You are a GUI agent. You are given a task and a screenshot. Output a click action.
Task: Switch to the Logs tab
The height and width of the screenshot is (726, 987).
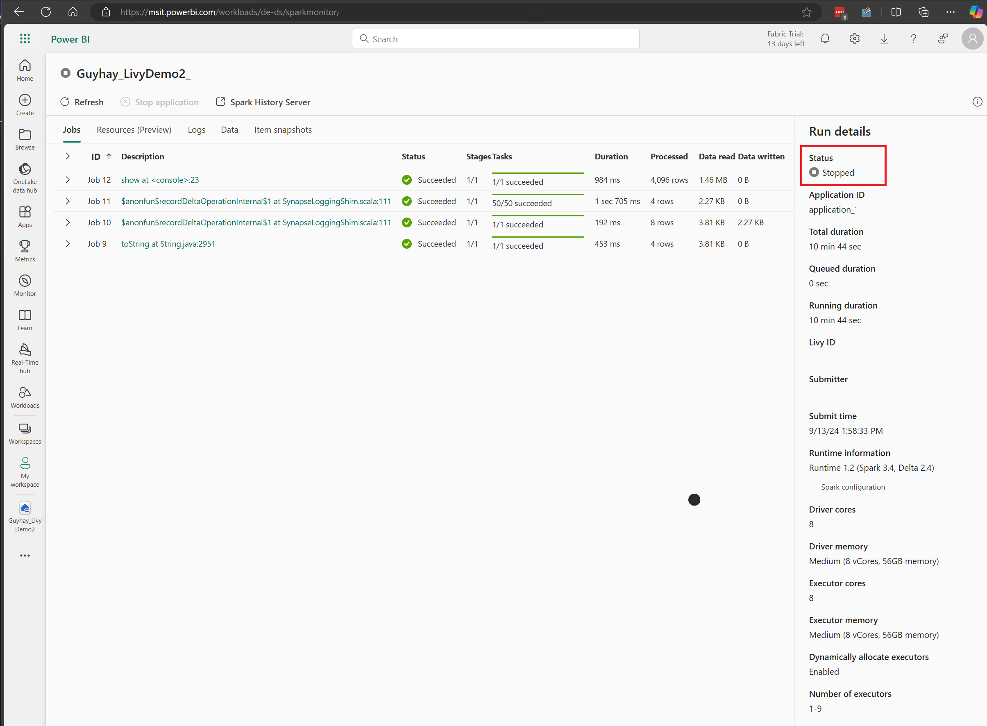click(196, 129)
